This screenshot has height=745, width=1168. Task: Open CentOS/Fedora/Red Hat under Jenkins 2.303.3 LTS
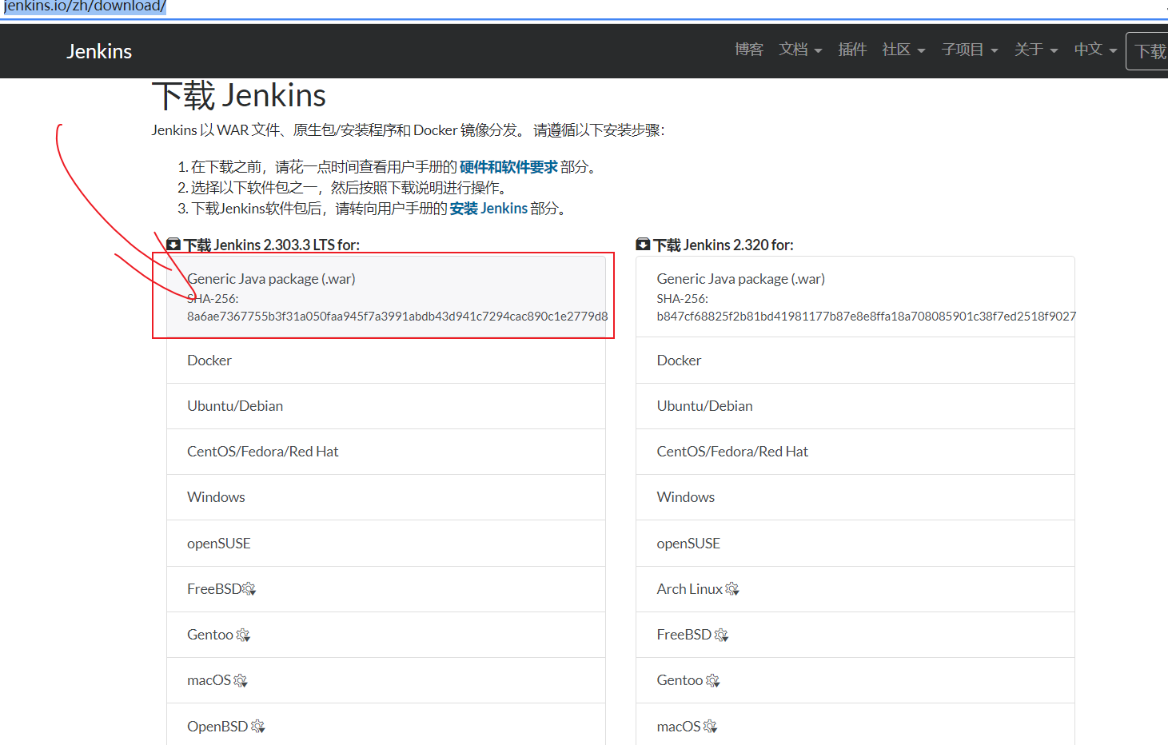point(386,452)
